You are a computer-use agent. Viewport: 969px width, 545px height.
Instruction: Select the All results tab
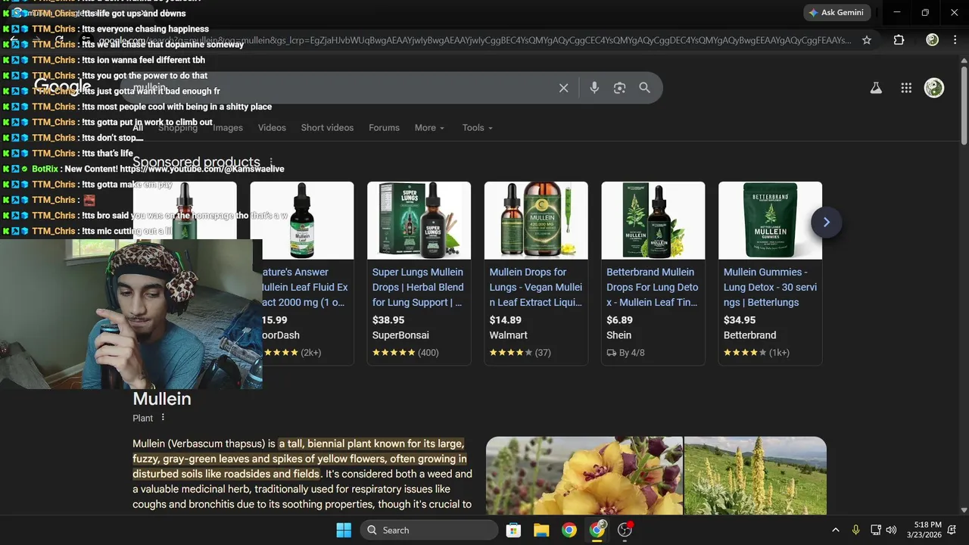click(x=138, y=128)
